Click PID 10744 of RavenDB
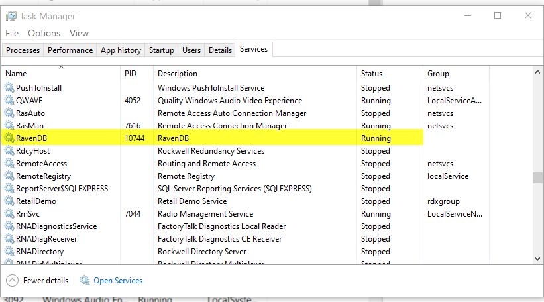 pyautogui.click(x=135, y=138)
